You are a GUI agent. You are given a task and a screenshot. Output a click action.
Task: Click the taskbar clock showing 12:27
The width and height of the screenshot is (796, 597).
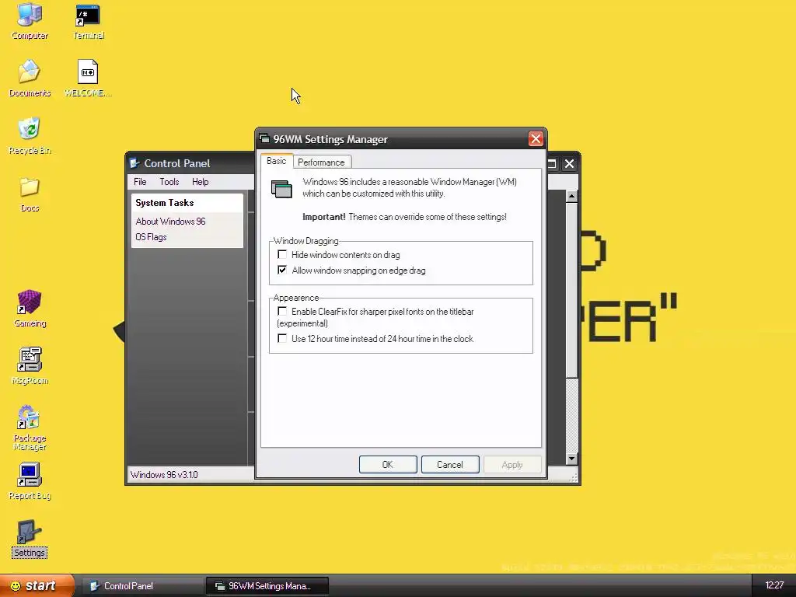point(774,585)
